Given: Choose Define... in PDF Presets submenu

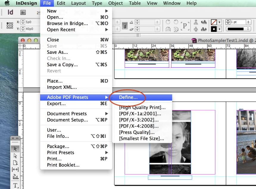Looking at the screenshot, I should click(x=142, y=97).
